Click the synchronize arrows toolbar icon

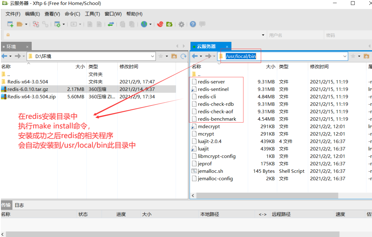111,24
